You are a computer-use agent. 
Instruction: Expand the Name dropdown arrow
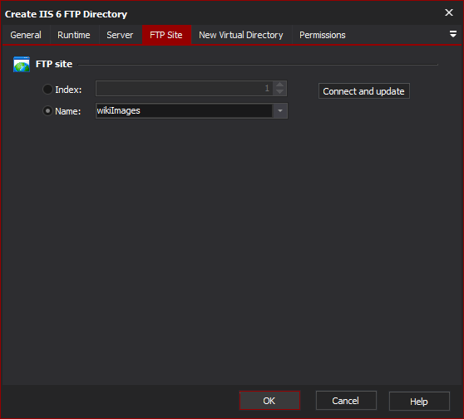tap(280, 110)
